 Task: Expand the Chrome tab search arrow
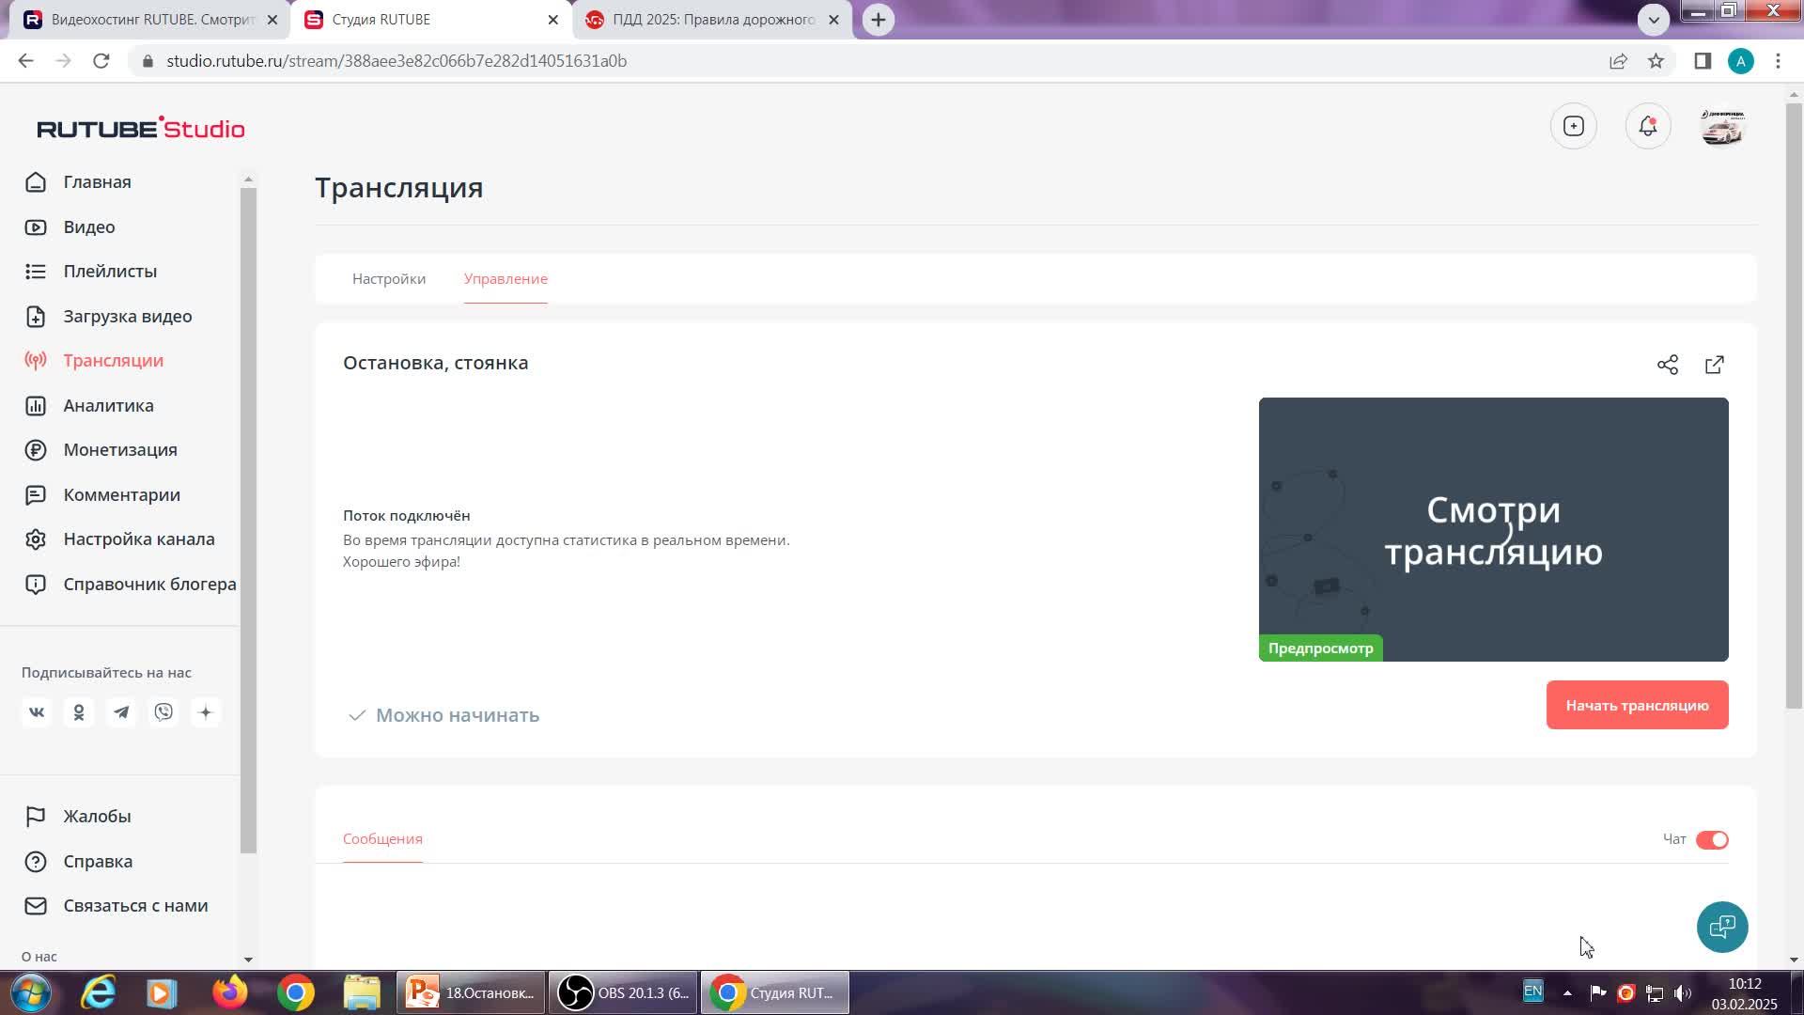click(x=1654, y=19)
